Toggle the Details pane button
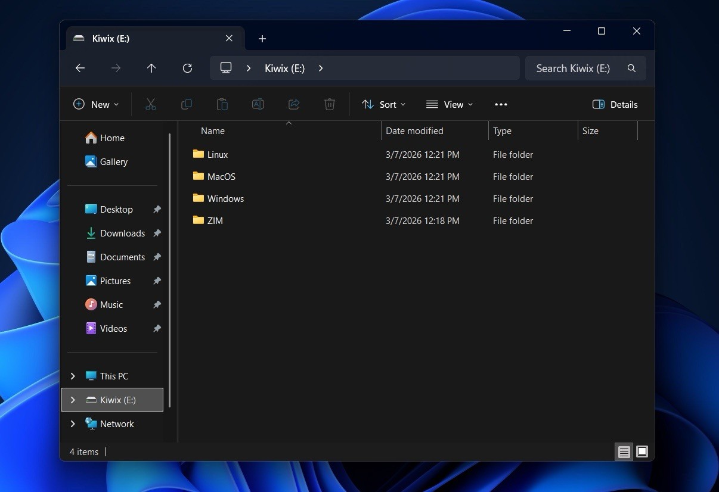This screenshot has height=492, width=719. (615, 104)
